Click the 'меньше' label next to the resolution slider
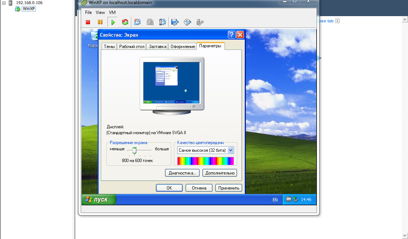 click(117, 149)
